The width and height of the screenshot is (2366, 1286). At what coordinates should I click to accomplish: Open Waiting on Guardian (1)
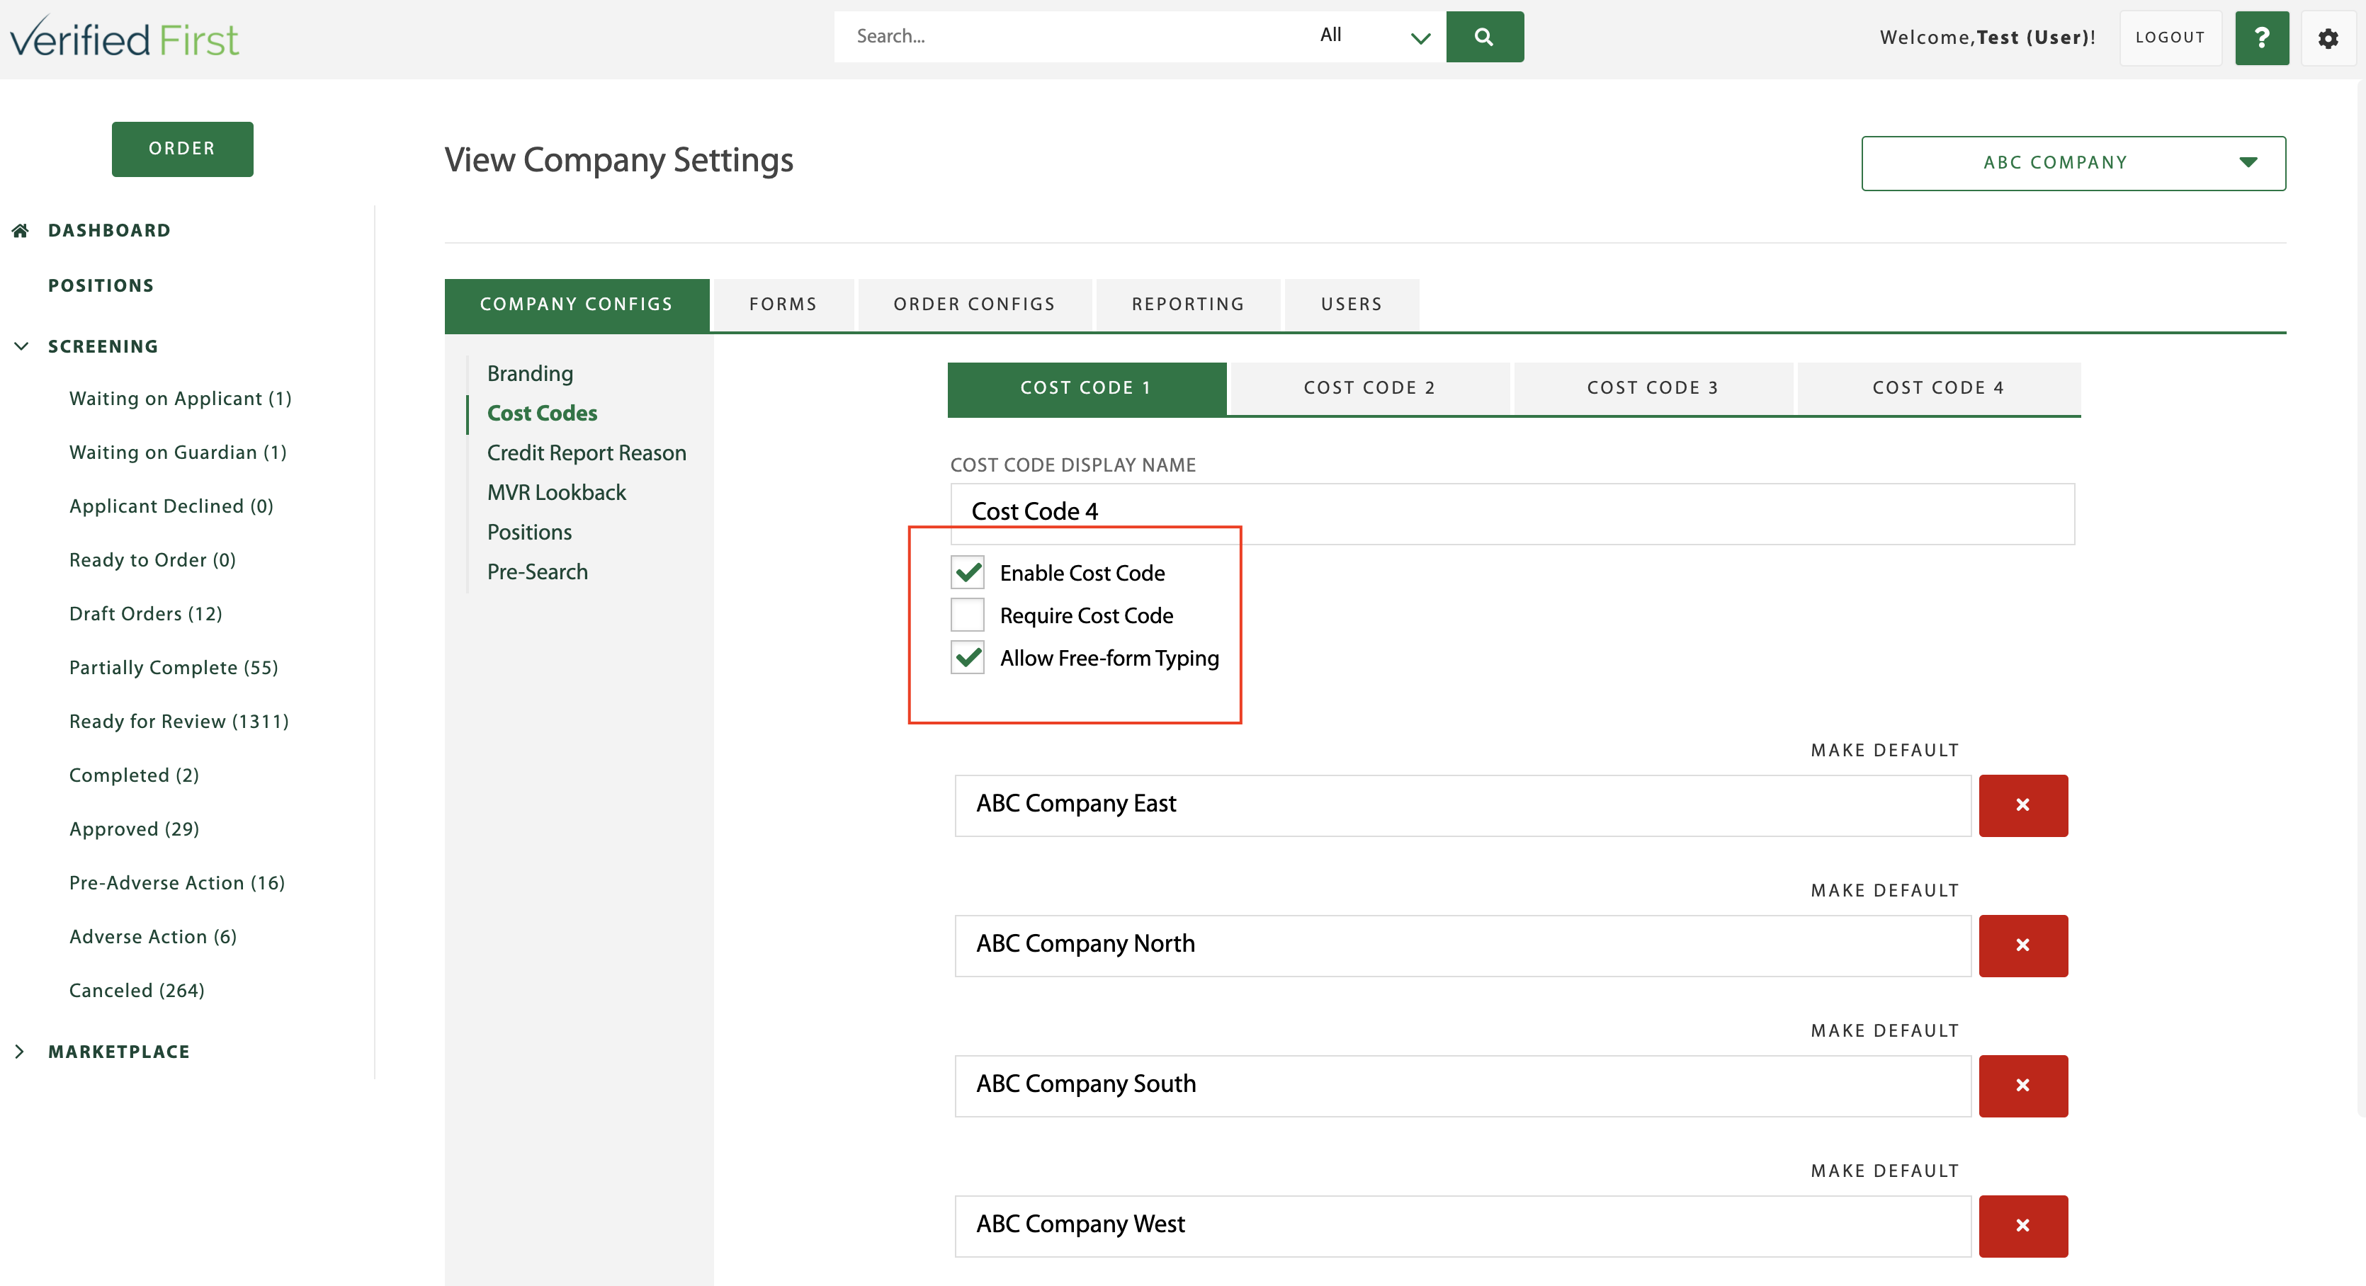click(177, 453)
